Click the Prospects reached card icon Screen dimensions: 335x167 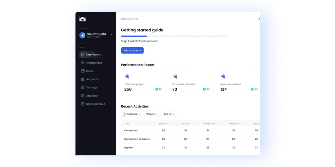[x=175, y=76]
